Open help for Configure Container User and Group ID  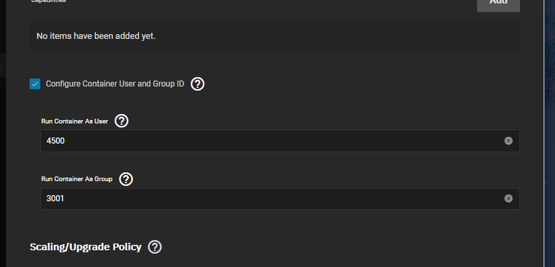click(x=198, y=84)
